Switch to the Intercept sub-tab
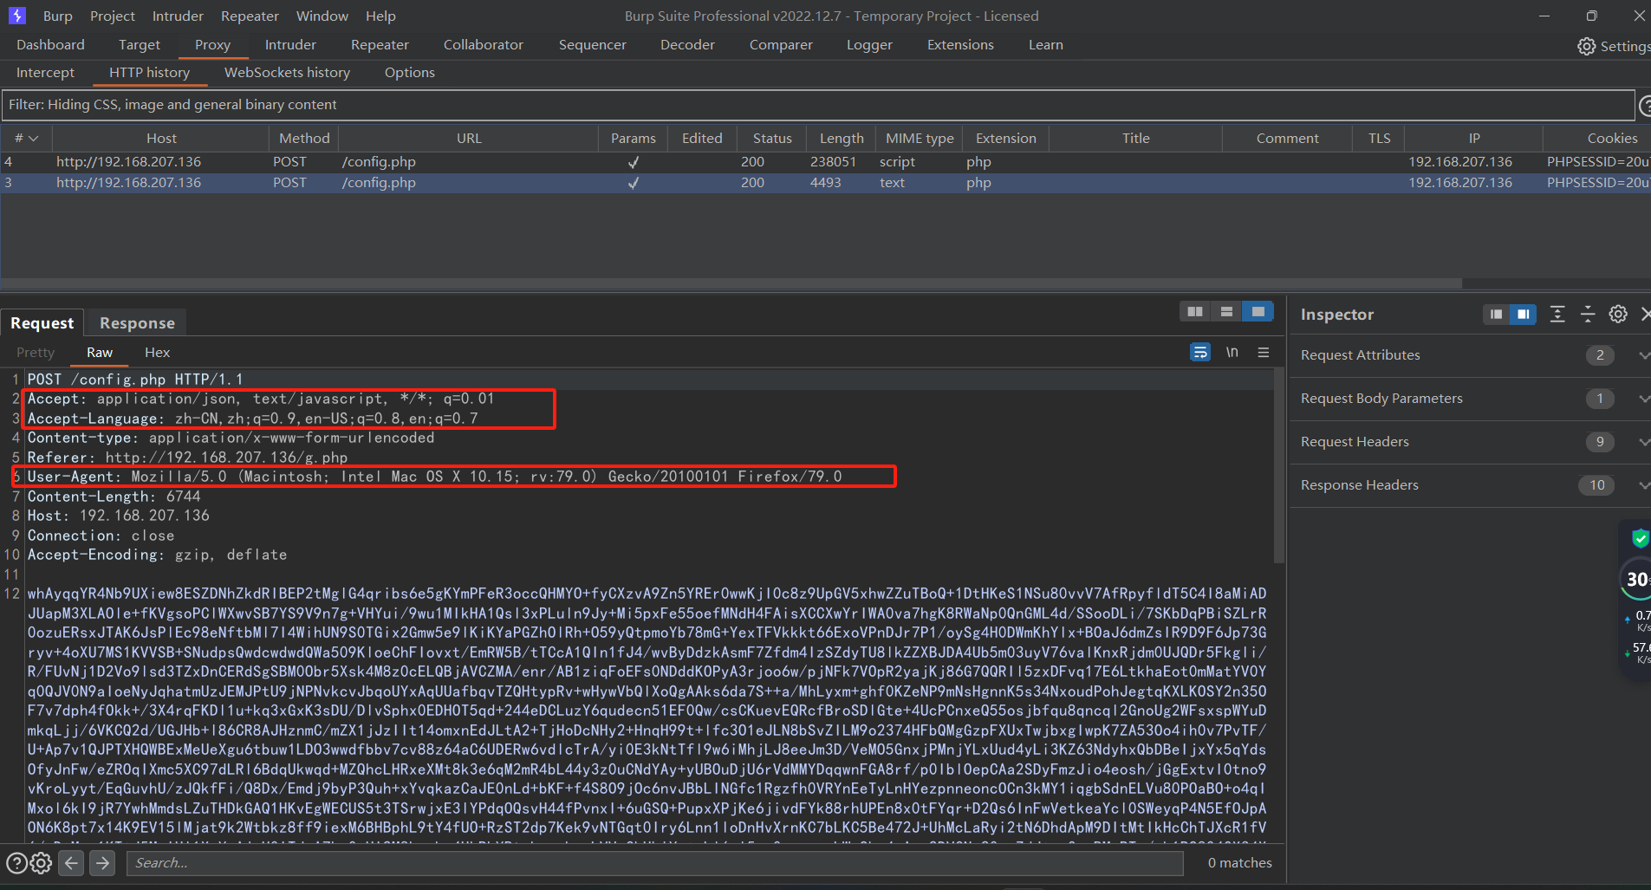Viewport: 1651px width, 890px height. [x=45, y=73]
